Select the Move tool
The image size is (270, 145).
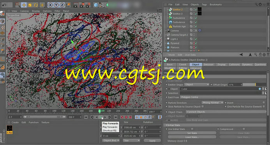click(24, 5)
